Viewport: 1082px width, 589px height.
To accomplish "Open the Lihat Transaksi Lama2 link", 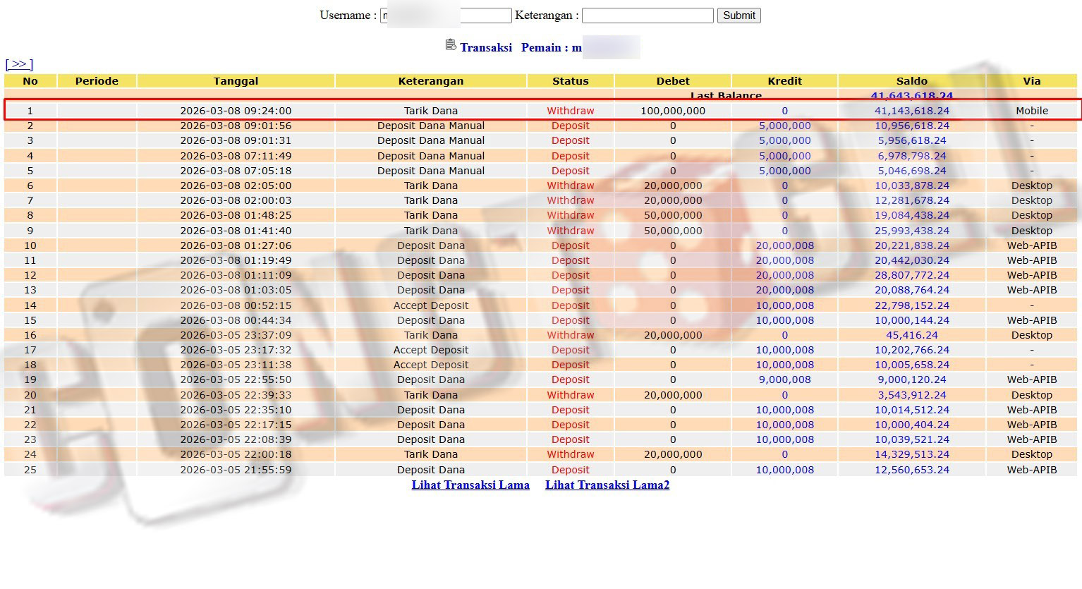I will point(607,485).
